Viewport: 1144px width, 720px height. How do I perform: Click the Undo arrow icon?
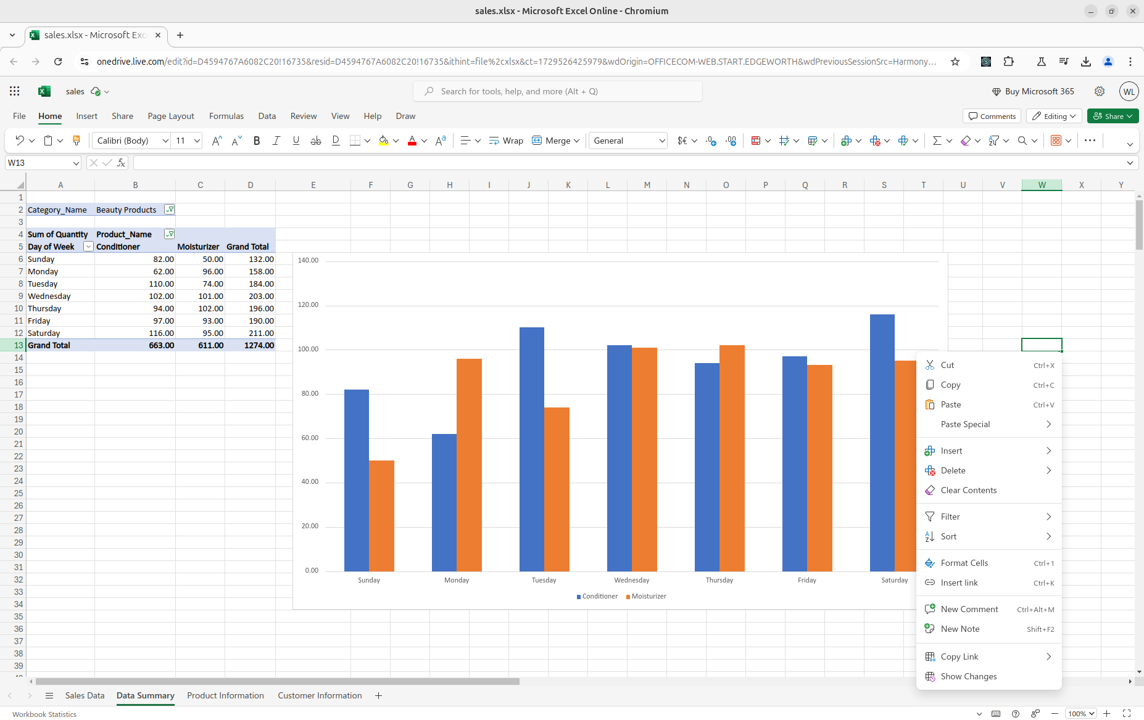point(19,141)
